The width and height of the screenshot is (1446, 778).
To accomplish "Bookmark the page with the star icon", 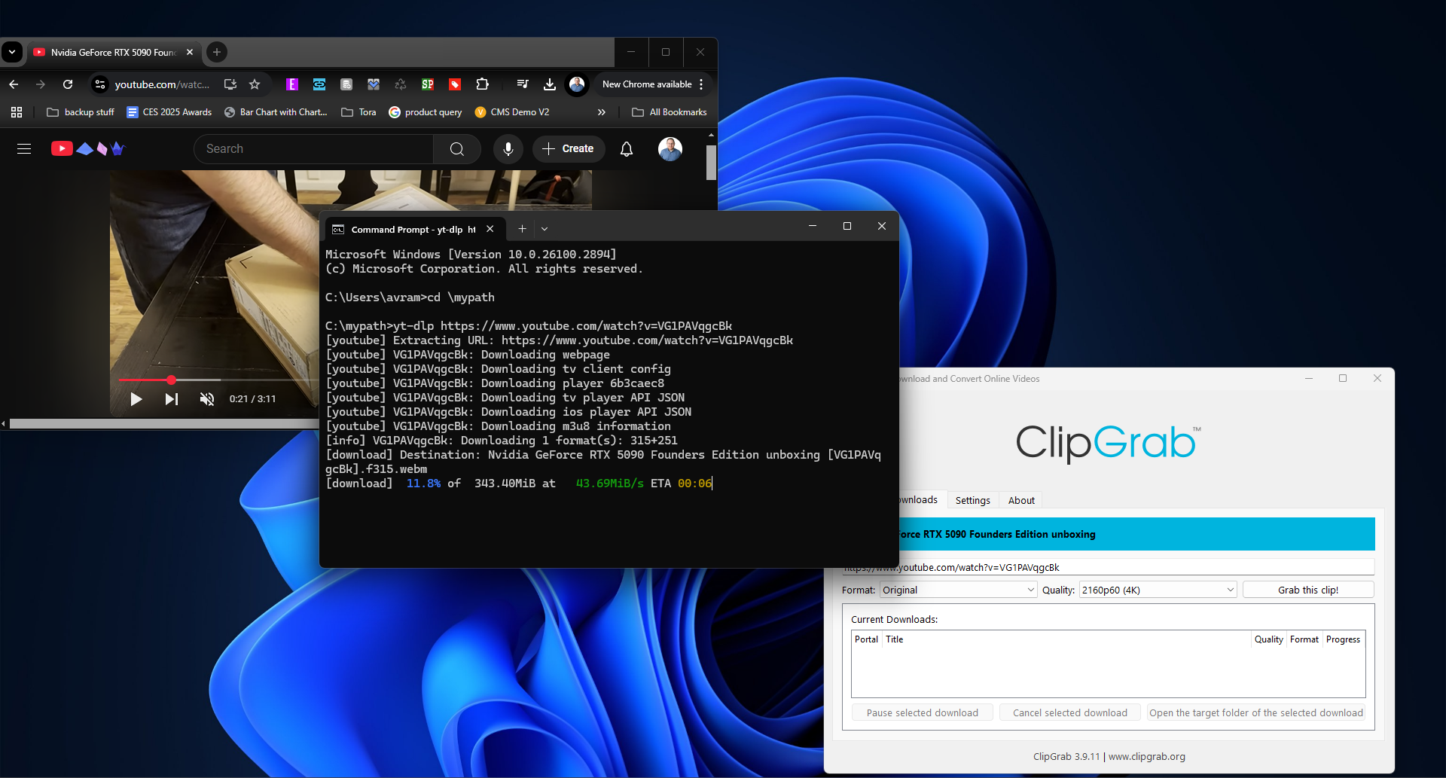I will 255,84.
